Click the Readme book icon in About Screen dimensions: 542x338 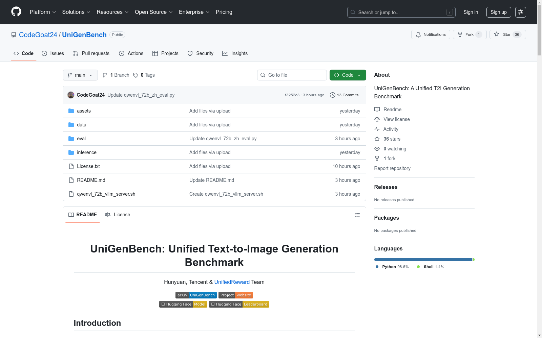[x=377, y=110]
